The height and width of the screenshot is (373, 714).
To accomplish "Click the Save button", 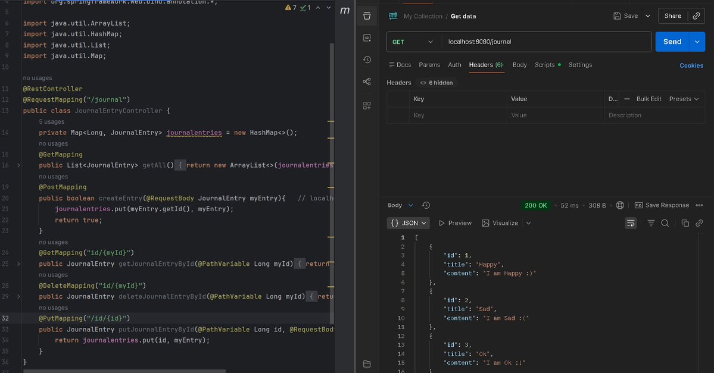I will pos(626,16).
